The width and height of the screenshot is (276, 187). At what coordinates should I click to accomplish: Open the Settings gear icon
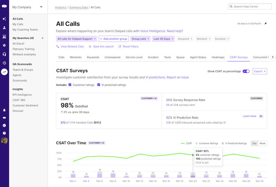pyautogui.click(x=5, y=46)
